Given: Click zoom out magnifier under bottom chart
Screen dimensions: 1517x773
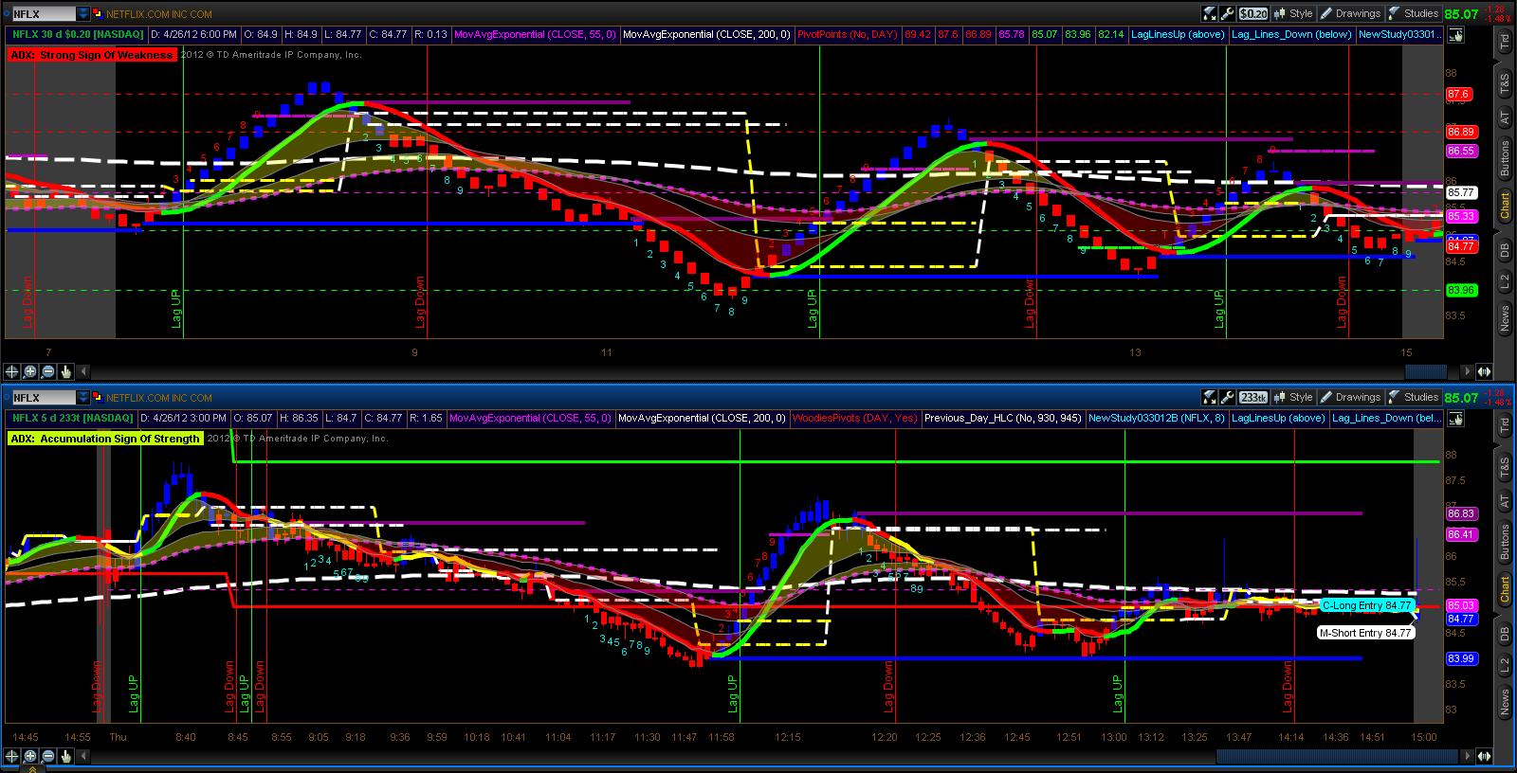Looking at the screenshot, I should pyautogui.click(x=48, y=756).
